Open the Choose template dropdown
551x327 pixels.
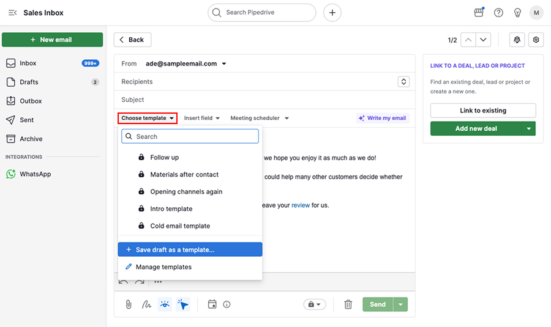coord(148,118)
